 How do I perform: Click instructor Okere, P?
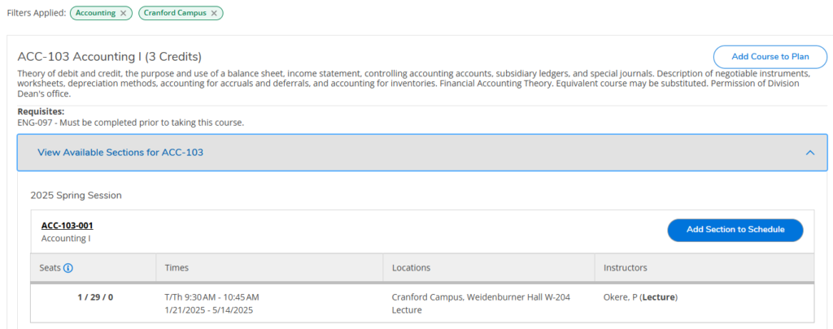coord(619,297)
